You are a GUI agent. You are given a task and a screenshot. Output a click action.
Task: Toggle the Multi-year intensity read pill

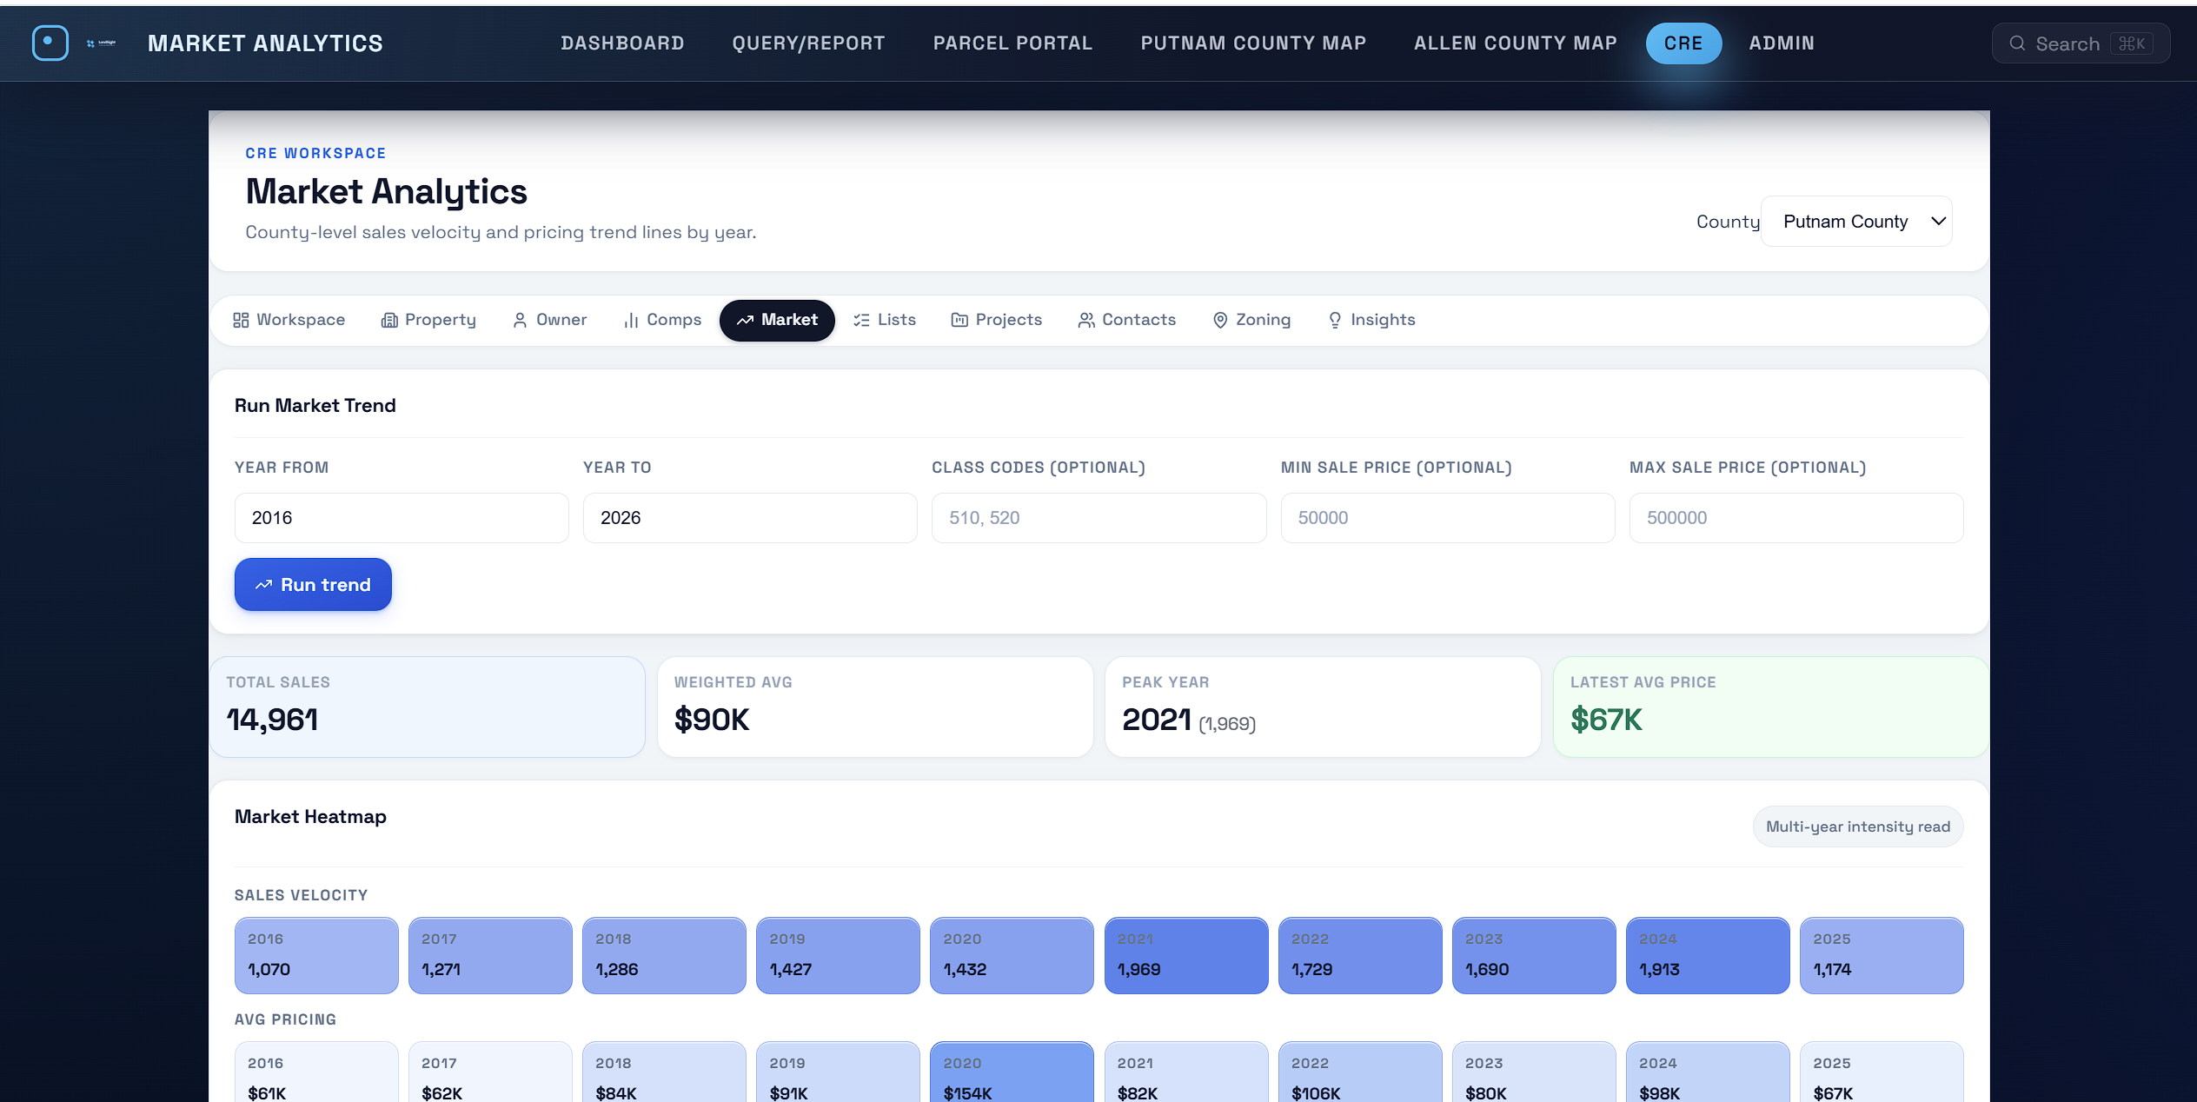(x=1857, y=826)
